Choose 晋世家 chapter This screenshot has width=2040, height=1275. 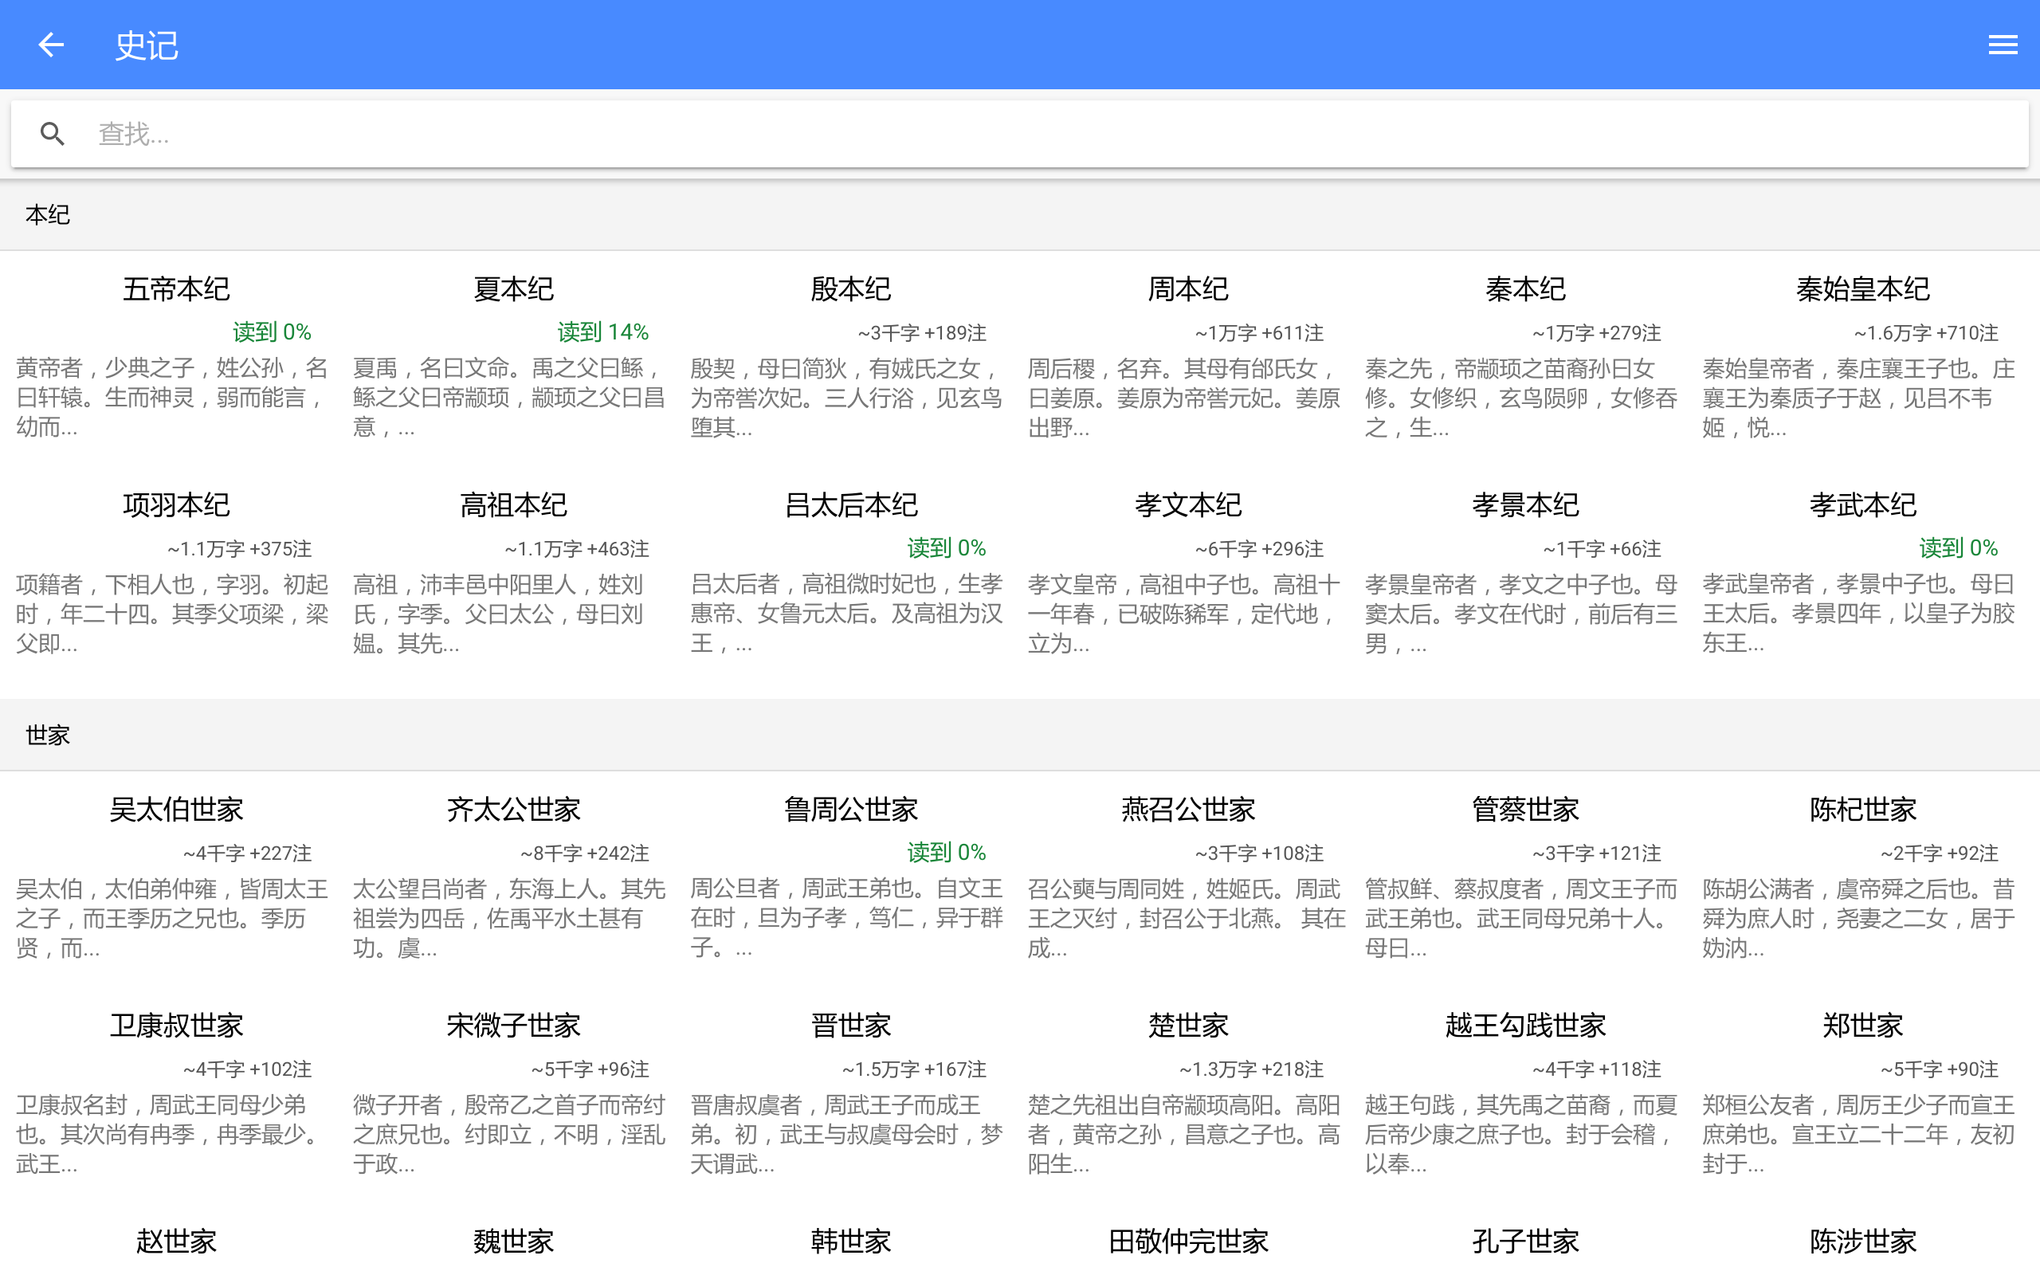click(x=850, y=1026)
